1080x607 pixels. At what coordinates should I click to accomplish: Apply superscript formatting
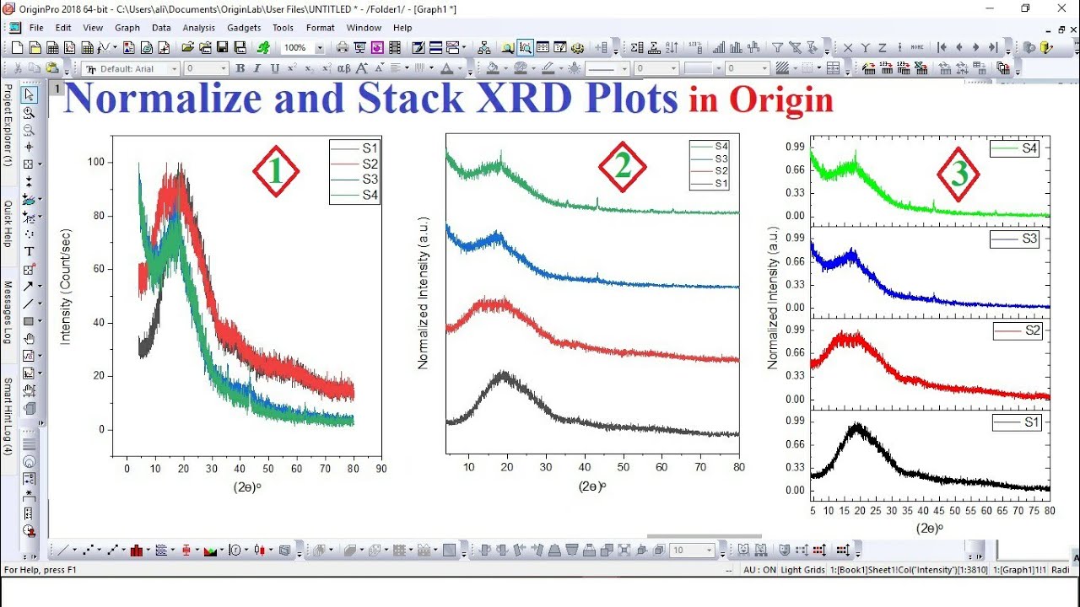coord(293,68)
